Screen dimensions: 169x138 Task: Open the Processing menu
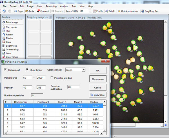click(51, 6)
